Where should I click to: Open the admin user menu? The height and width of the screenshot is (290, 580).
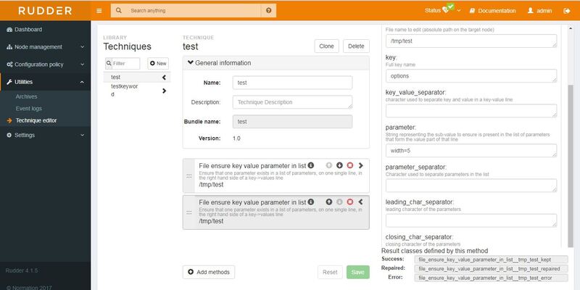(x=539, y=11)
